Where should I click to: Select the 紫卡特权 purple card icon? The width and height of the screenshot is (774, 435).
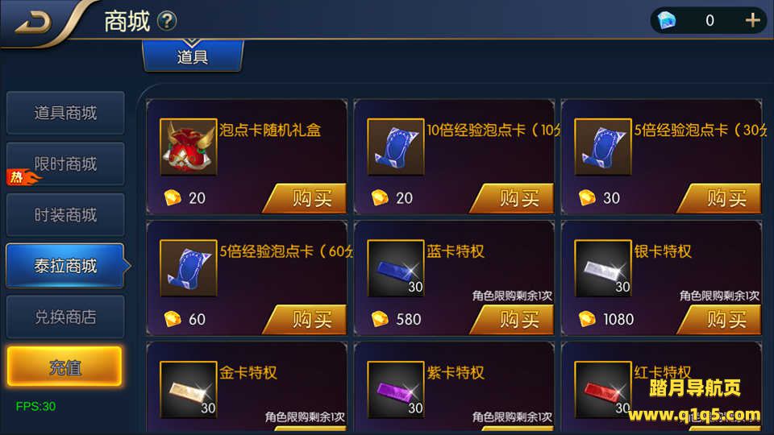click(396, 390)
